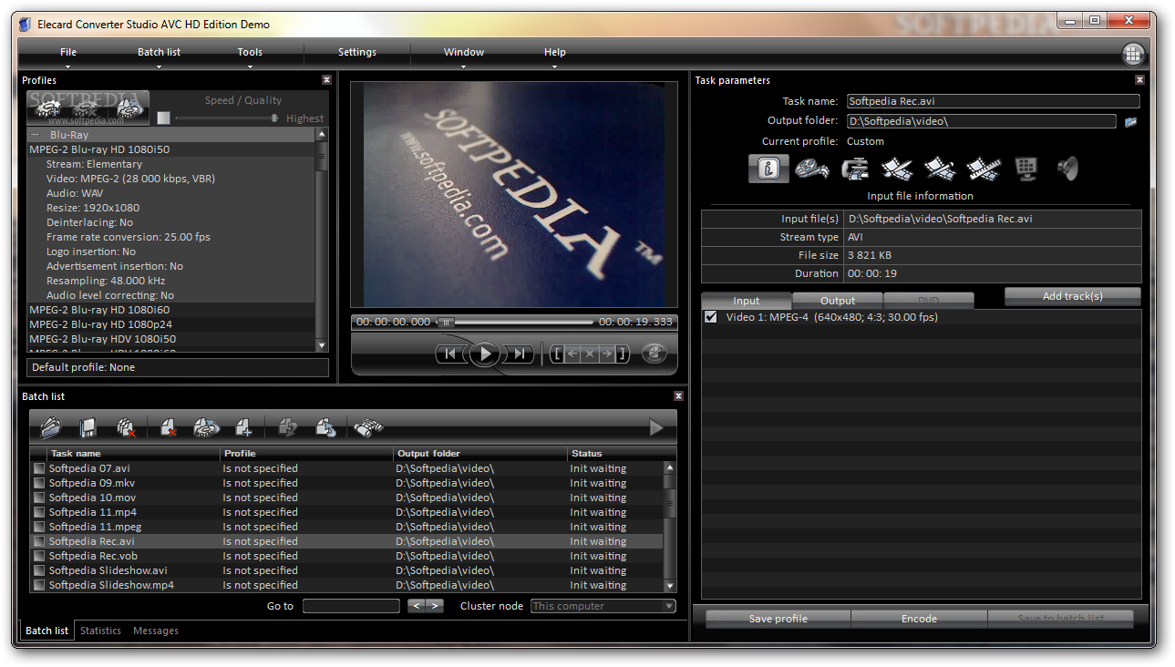1175x667 pixels.
Task: Open the film reel parameters icon
Action: [x=811, y=169]
